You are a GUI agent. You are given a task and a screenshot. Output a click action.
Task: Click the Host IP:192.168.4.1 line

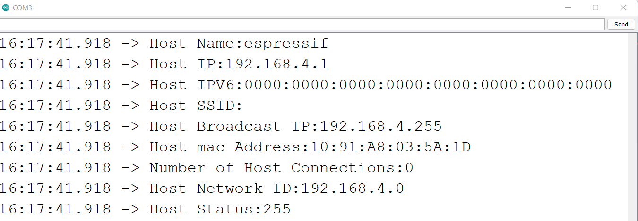point(164,64)
